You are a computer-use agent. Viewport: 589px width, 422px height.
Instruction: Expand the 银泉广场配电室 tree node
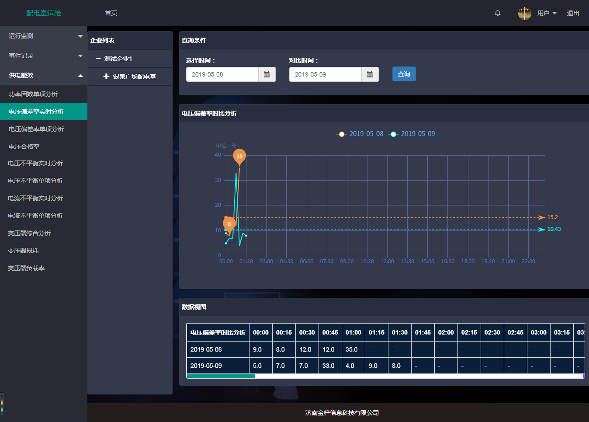tap(106, 77)
